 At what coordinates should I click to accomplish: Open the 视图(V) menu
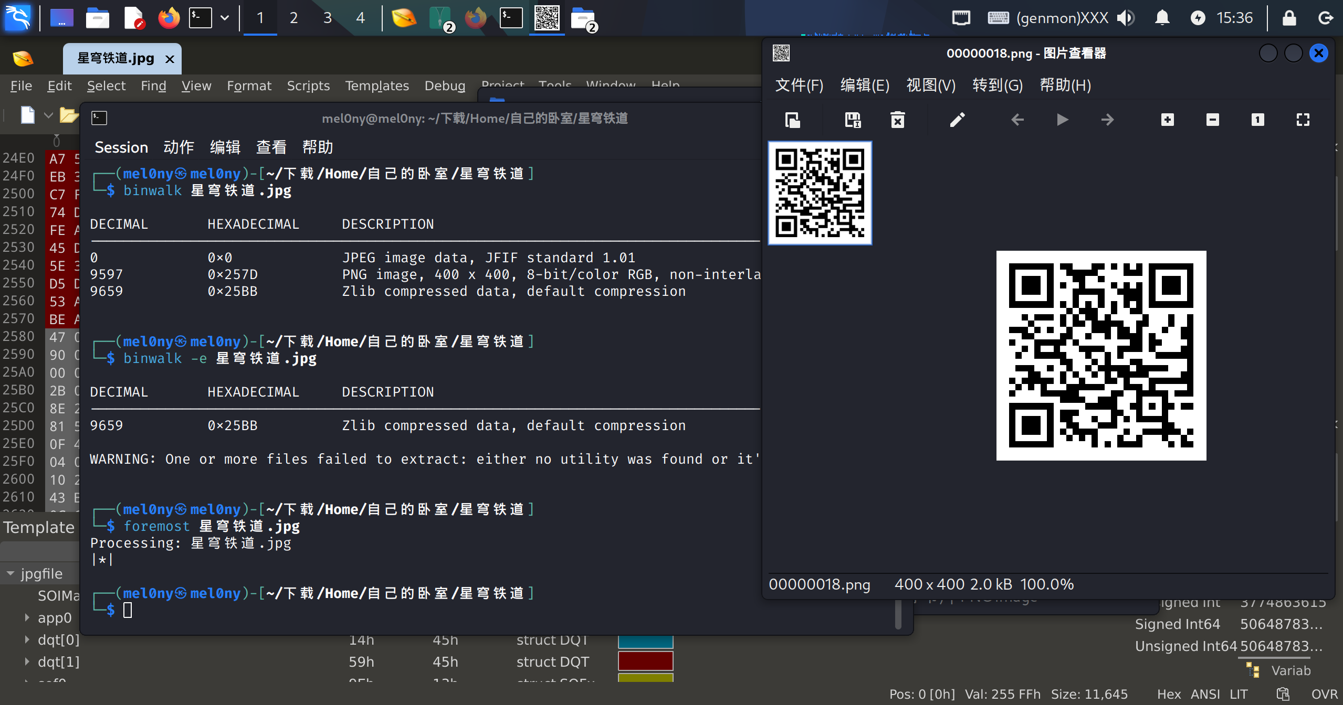pyautogui.click(x=930, y=85)
